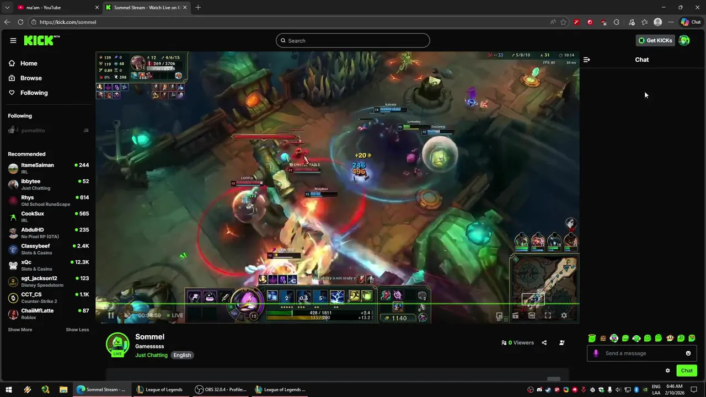This screenshot has height=397, width=706.
Task: Open League of Legends taskbar item after Edge
Action: 160,389
